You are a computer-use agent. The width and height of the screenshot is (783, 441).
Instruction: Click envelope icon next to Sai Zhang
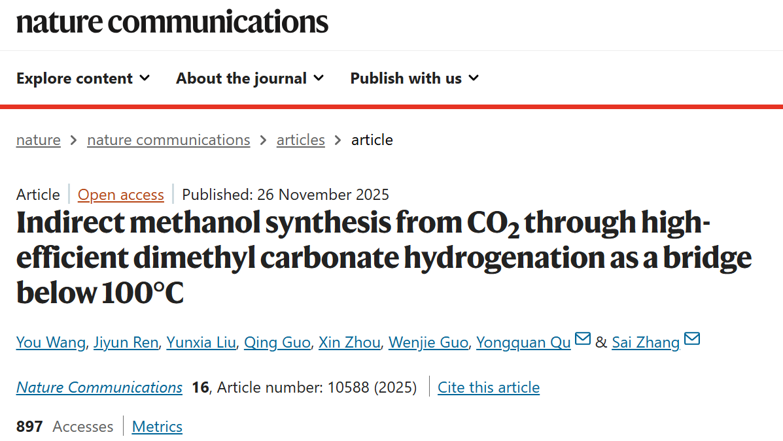tap(691, 339)
